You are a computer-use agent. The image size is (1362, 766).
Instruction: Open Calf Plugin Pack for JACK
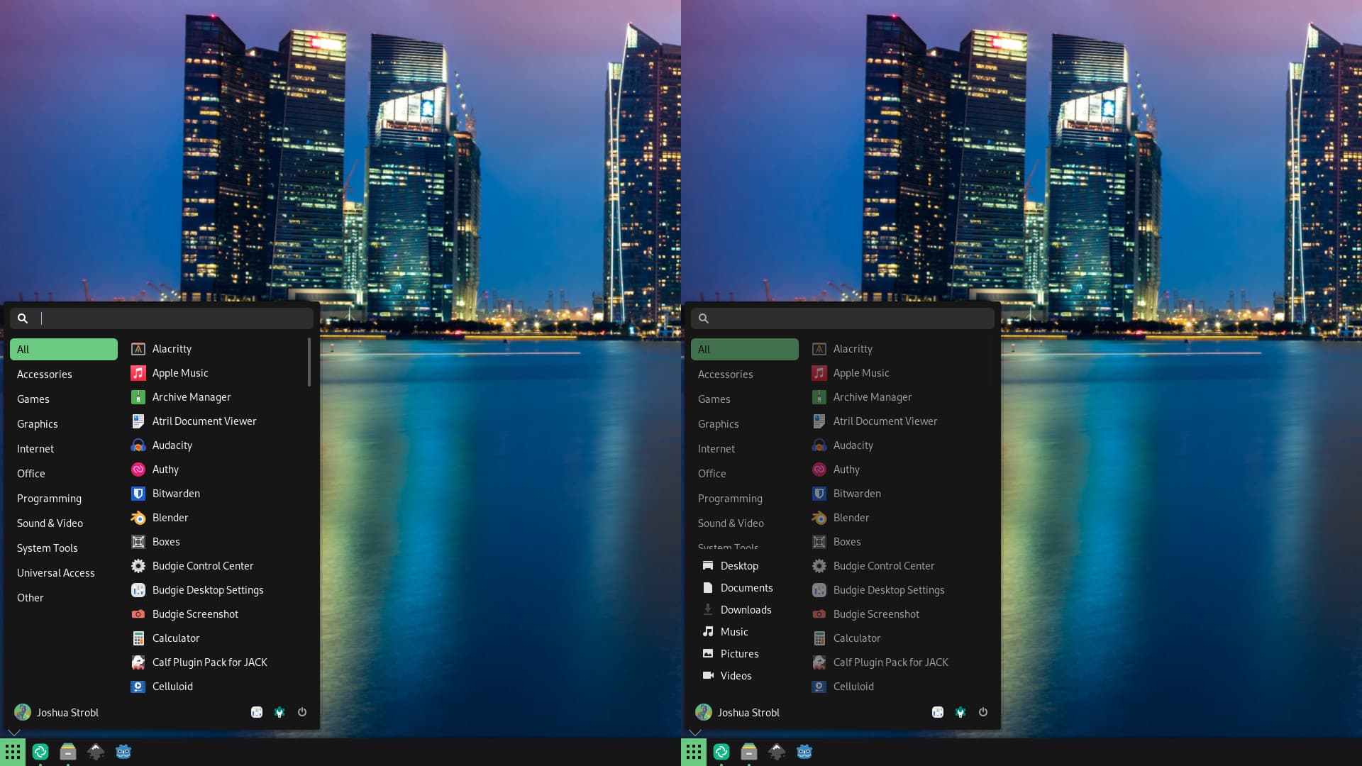(x=209, y=662)
